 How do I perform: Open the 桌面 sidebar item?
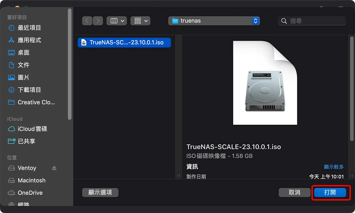click(x=23, y=52)
